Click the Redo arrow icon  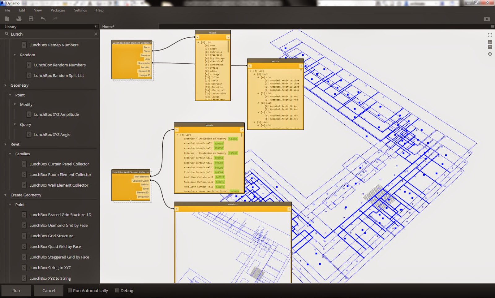(x=55, y=19)
